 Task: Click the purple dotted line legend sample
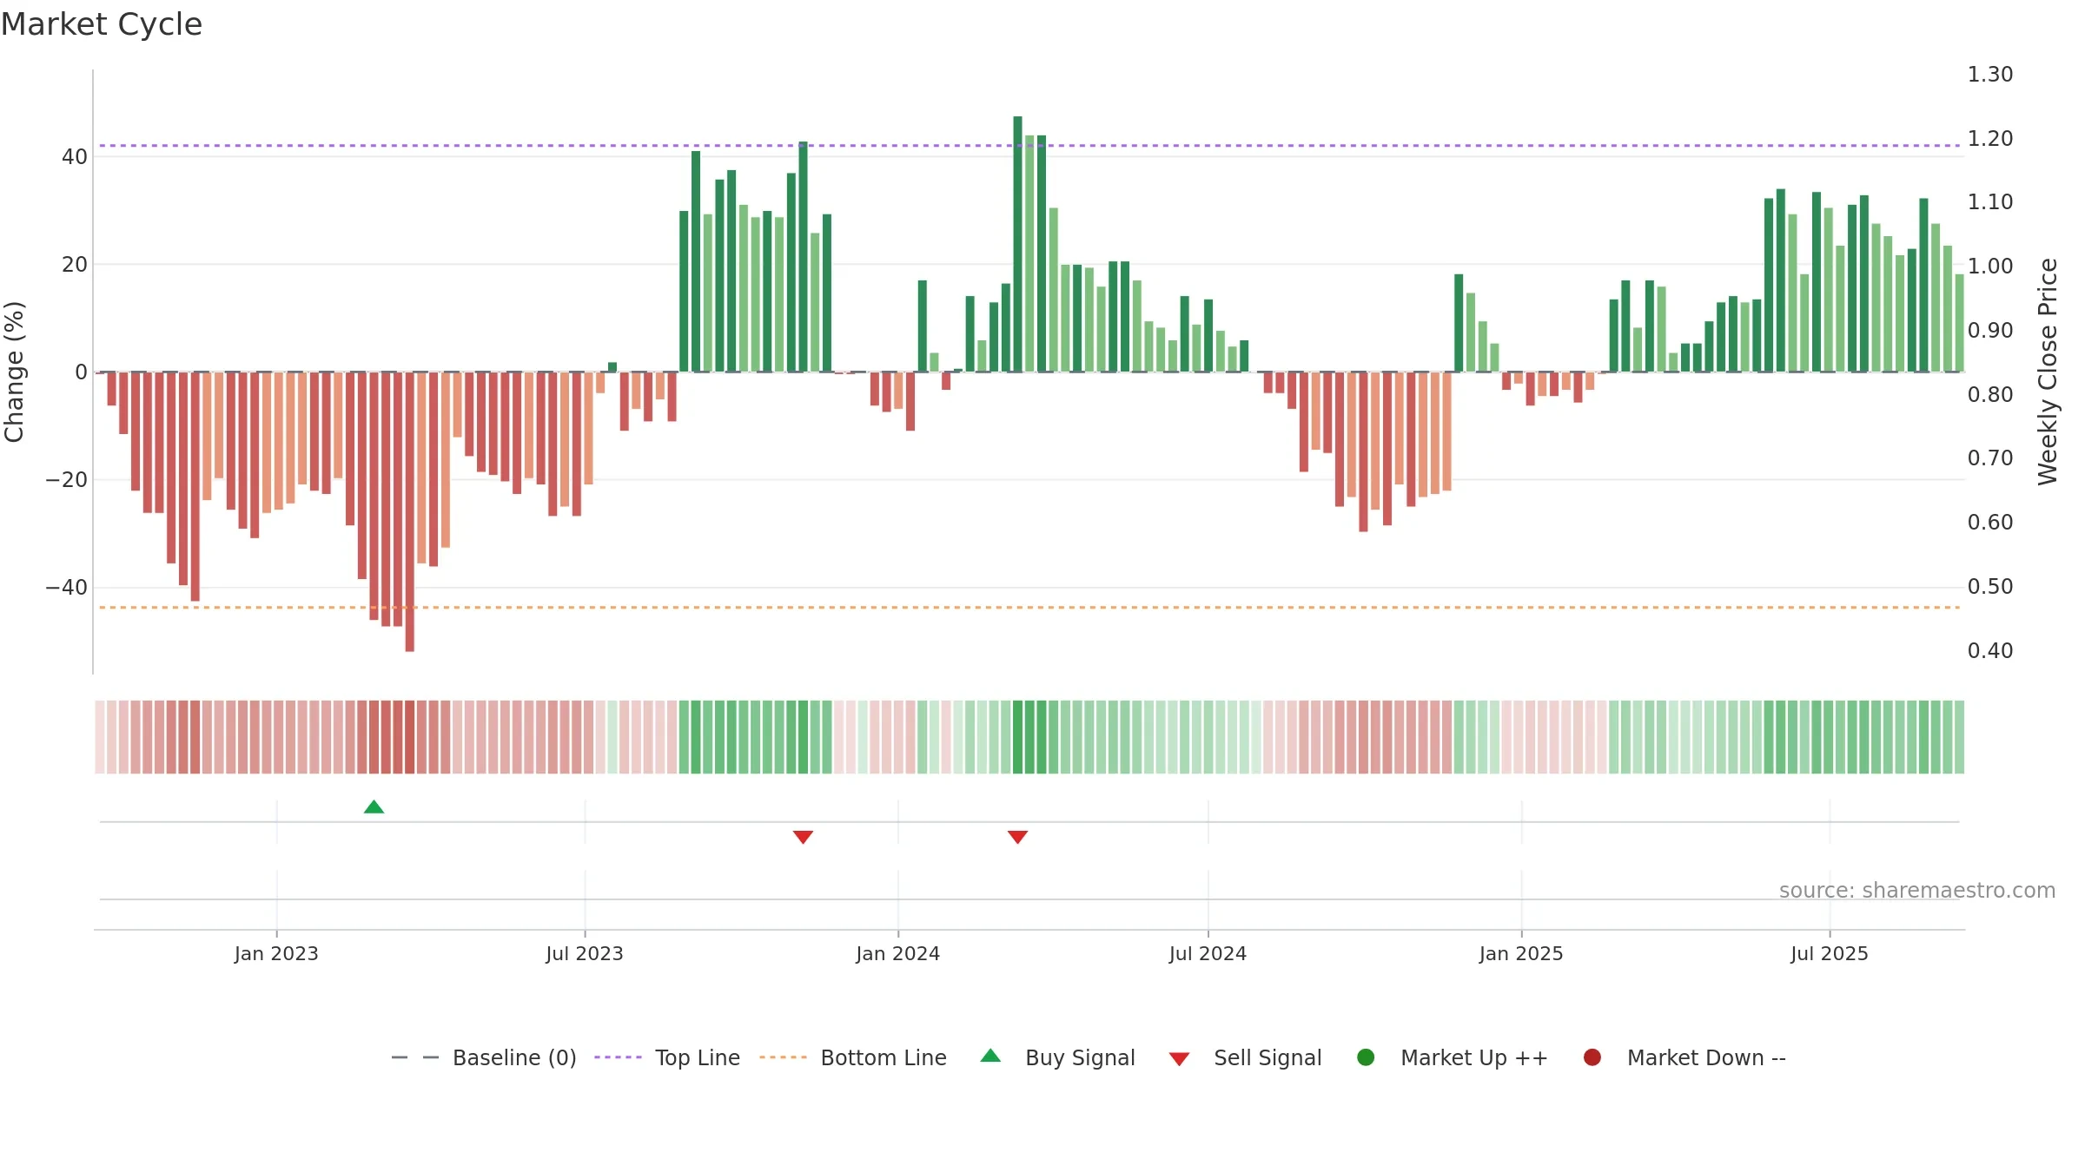point(618,1057)
